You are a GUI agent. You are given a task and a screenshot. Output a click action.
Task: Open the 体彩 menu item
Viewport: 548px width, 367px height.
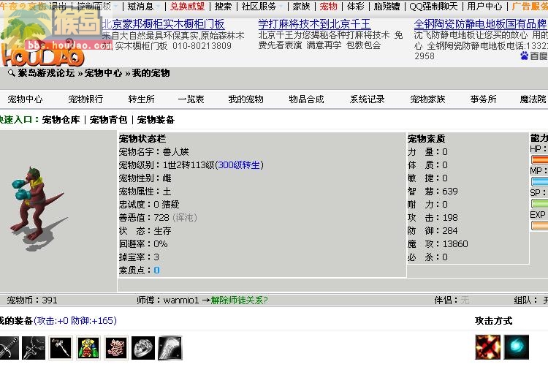pos(356,6)
